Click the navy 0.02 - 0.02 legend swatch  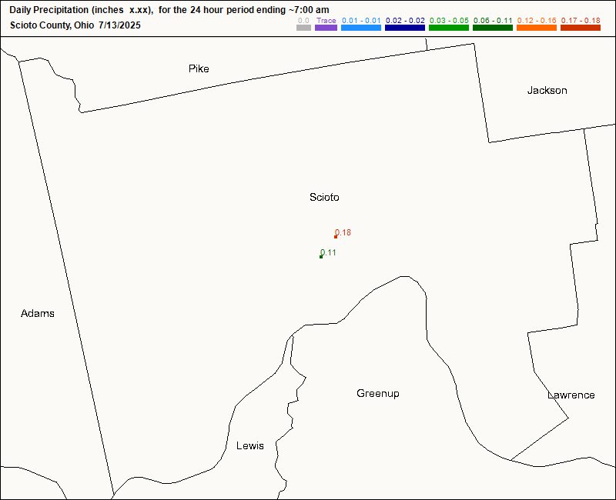405,28
